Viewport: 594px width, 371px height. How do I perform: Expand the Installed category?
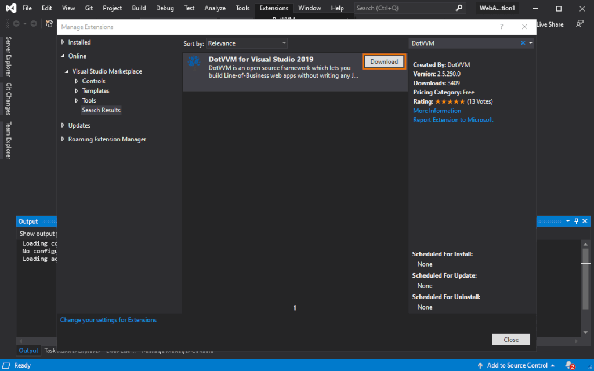63,42
